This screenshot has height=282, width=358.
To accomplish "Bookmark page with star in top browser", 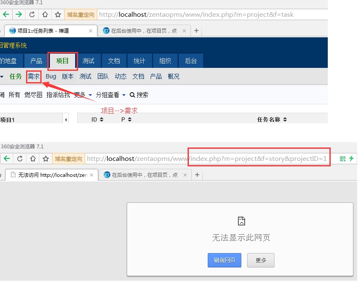I will pyautogui.click(x=58, y=15).
